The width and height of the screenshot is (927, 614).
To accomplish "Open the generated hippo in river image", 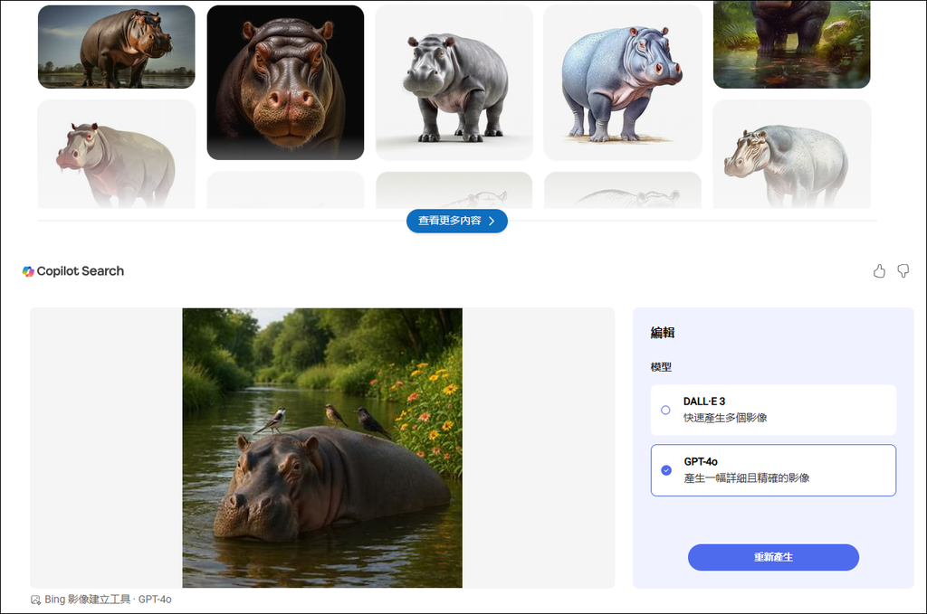I will coord(322,448).
